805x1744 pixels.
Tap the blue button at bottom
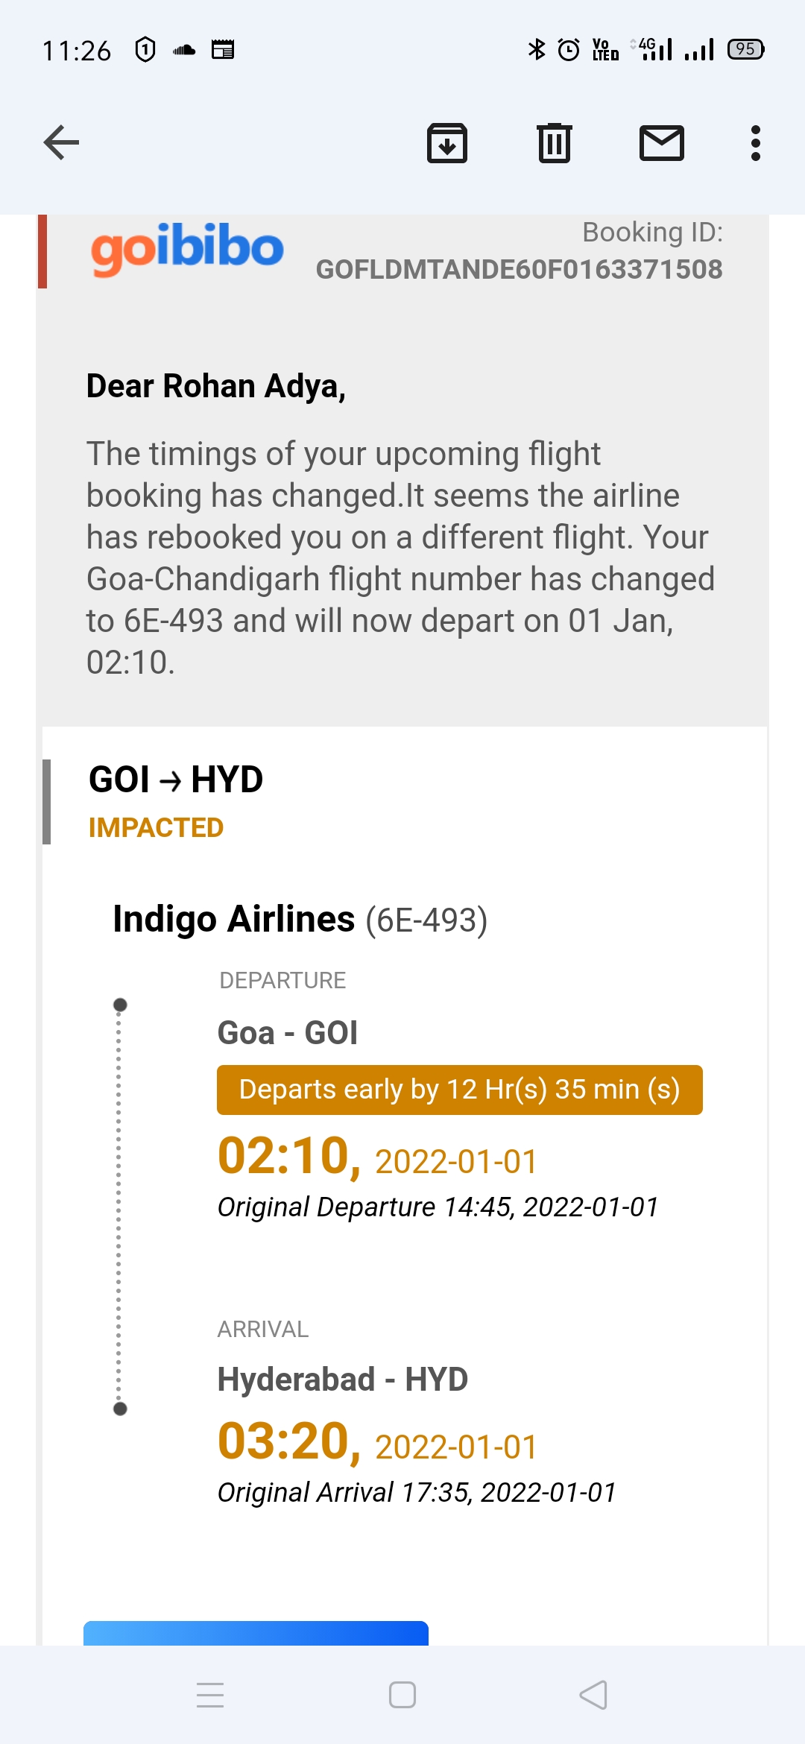[256, 1632]
